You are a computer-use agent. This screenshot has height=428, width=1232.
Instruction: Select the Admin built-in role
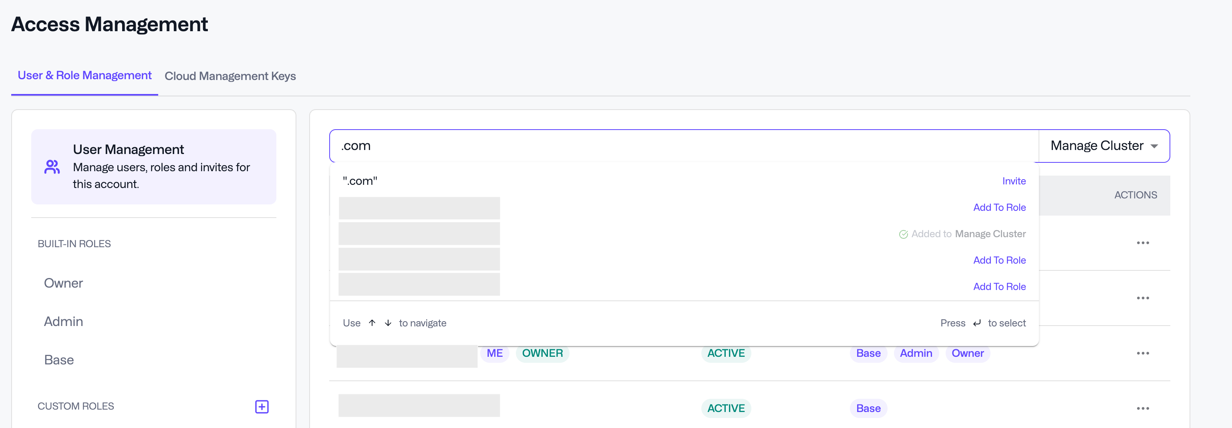64,322
